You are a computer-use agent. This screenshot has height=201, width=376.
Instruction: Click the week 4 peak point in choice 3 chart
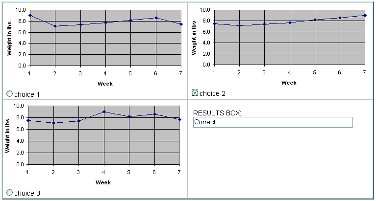pyautogui.click(x=104, y=112)
